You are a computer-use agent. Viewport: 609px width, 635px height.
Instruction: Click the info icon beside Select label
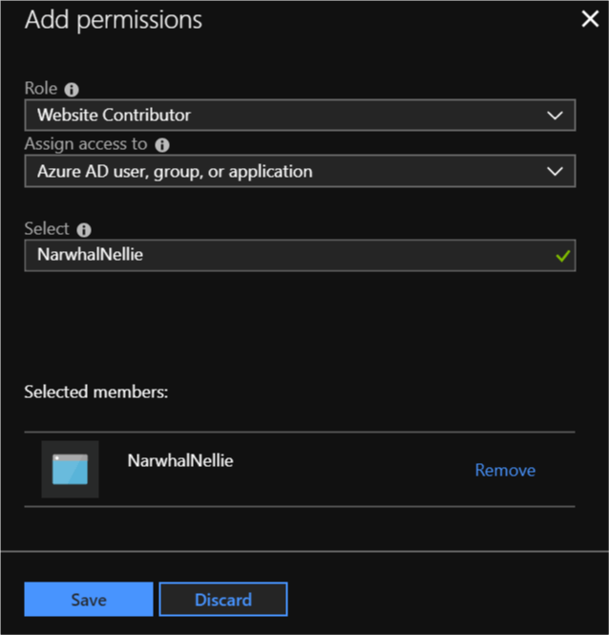[x=84, y=230]
